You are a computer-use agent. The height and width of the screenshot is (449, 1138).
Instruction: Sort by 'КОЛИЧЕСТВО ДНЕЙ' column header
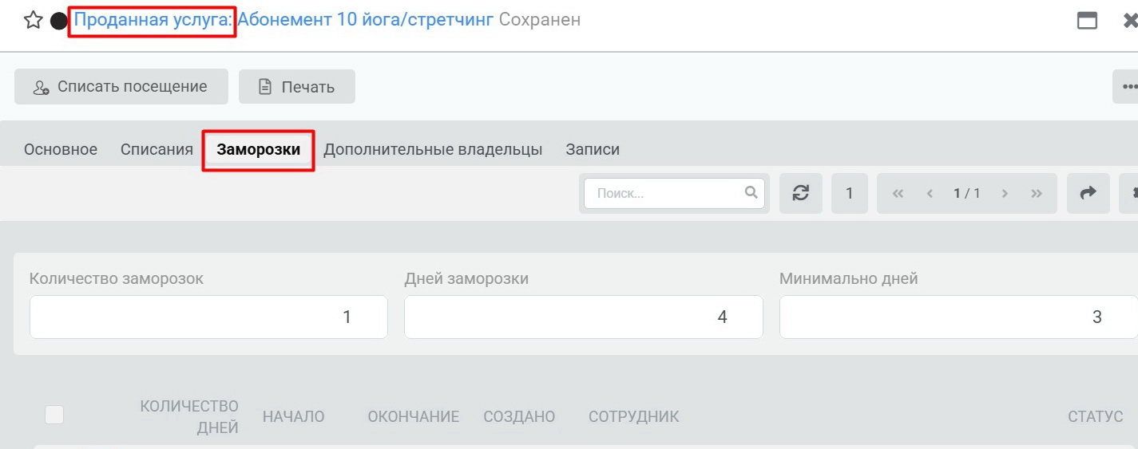[189, 417]
